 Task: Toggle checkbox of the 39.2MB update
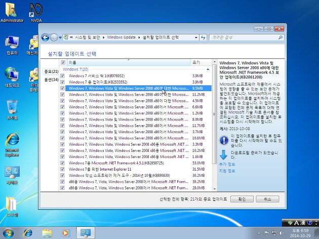pyautogui.click(x=62, y=182)
